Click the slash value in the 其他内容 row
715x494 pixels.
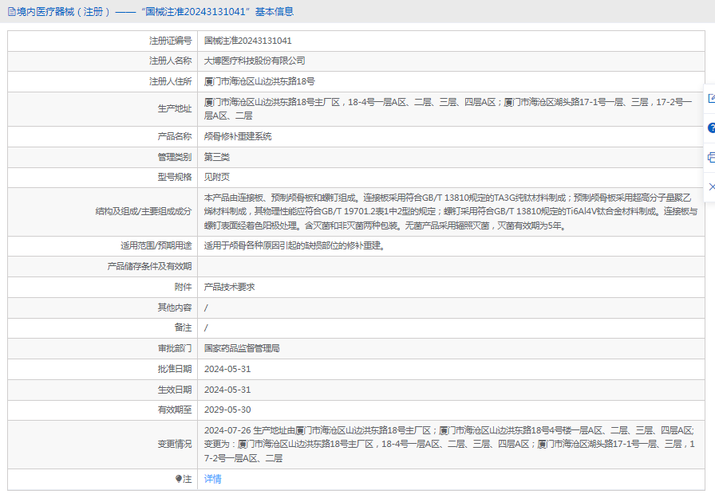tap(206, 308)
